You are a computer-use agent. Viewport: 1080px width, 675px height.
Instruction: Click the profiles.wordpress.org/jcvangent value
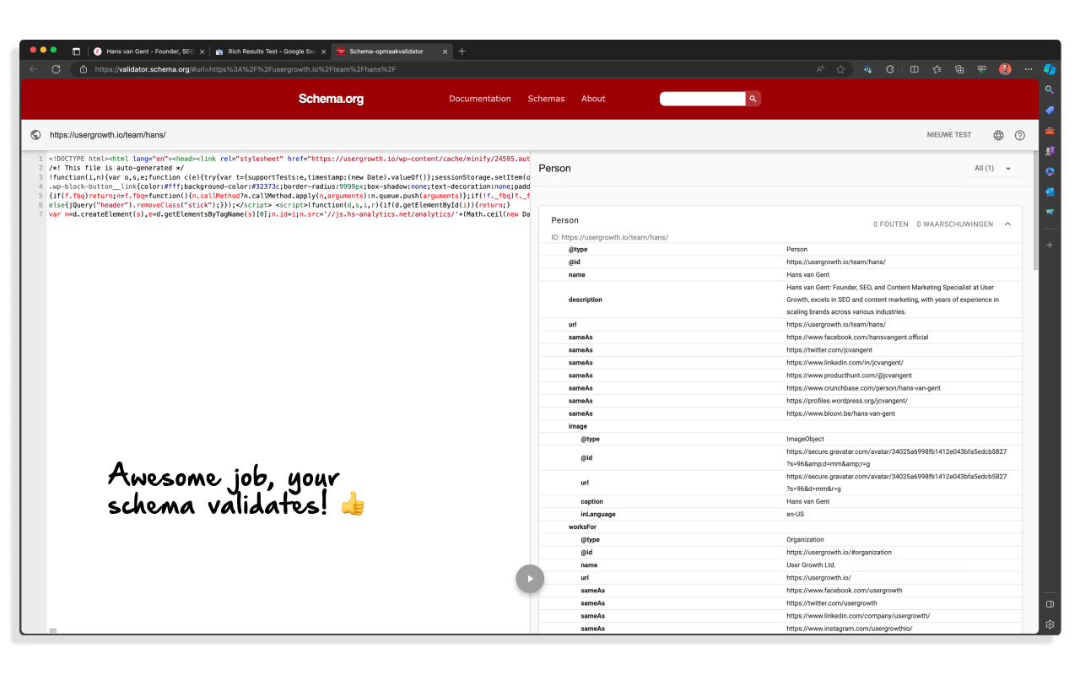847,401
